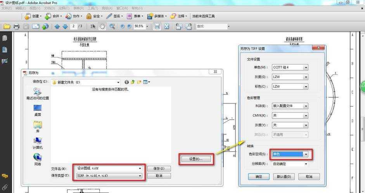Image resolution: width=365 pixels, height=193 pixels.
Task: Open the Comments panel icon at sidebar bottom
Action: click(5, 176)
